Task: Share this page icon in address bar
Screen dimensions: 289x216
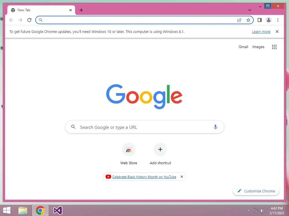Action: click(239, 20)
